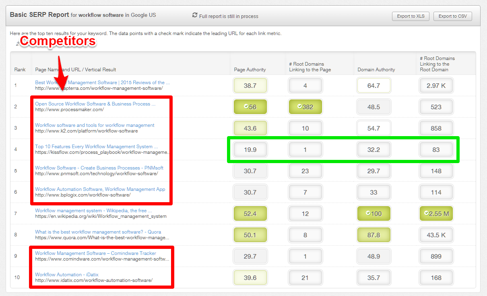Open 'Workflow Management Software – Comindware Tracker' link

95,253
